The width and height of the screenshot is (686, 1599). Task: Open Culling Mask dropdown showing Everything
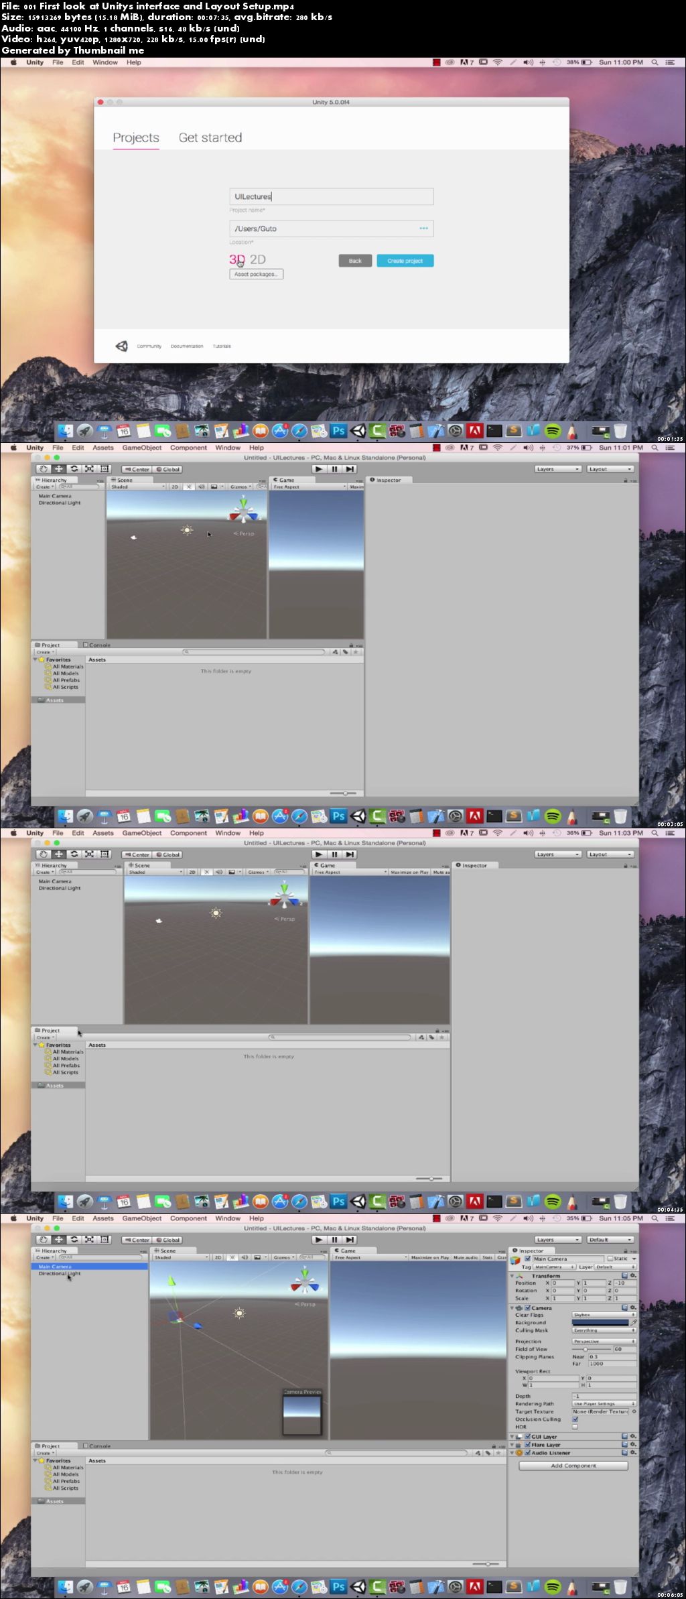tap(604, 1330)
